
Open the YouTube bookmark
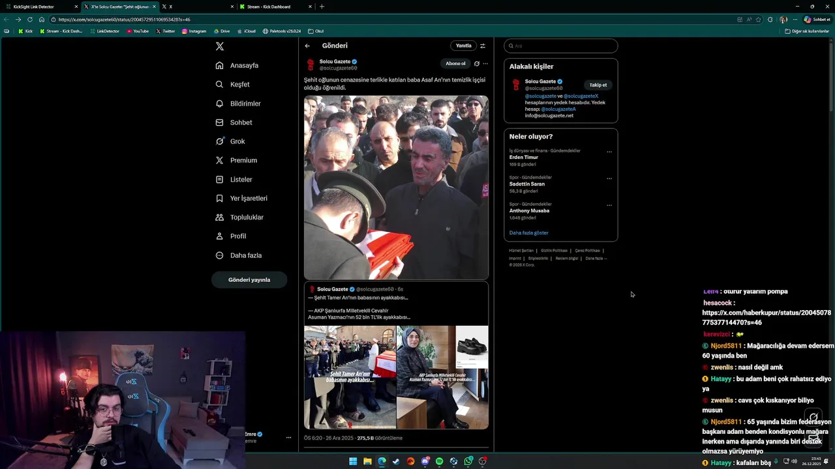(x=138, y=31)
